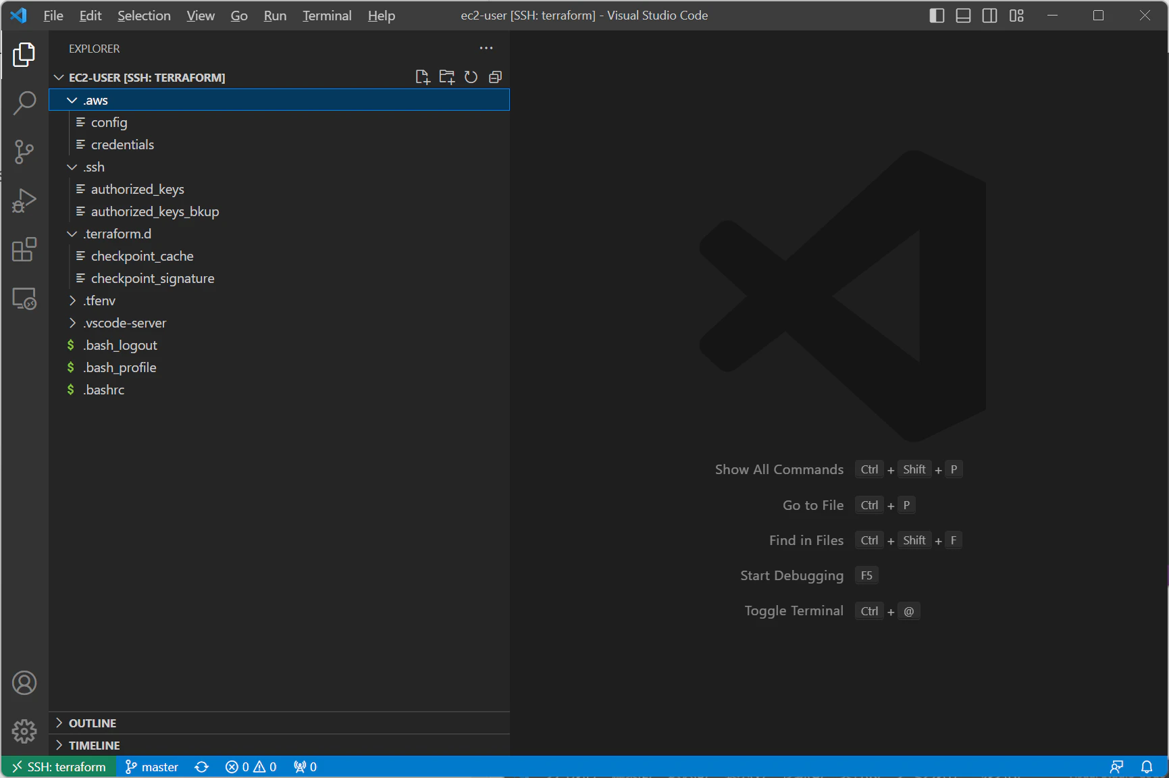This screenshot has width=1169, height=778.
Task: Open the View menu
Action: pos(201,16)
